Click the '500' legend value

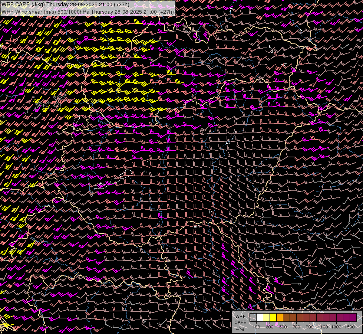click(x=283, y=327)
